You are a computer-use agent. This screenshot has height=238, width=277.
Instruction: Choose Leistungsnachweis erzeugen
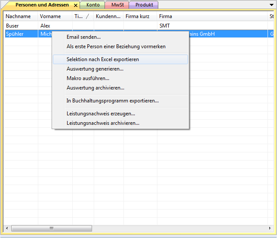pos(101,114)
